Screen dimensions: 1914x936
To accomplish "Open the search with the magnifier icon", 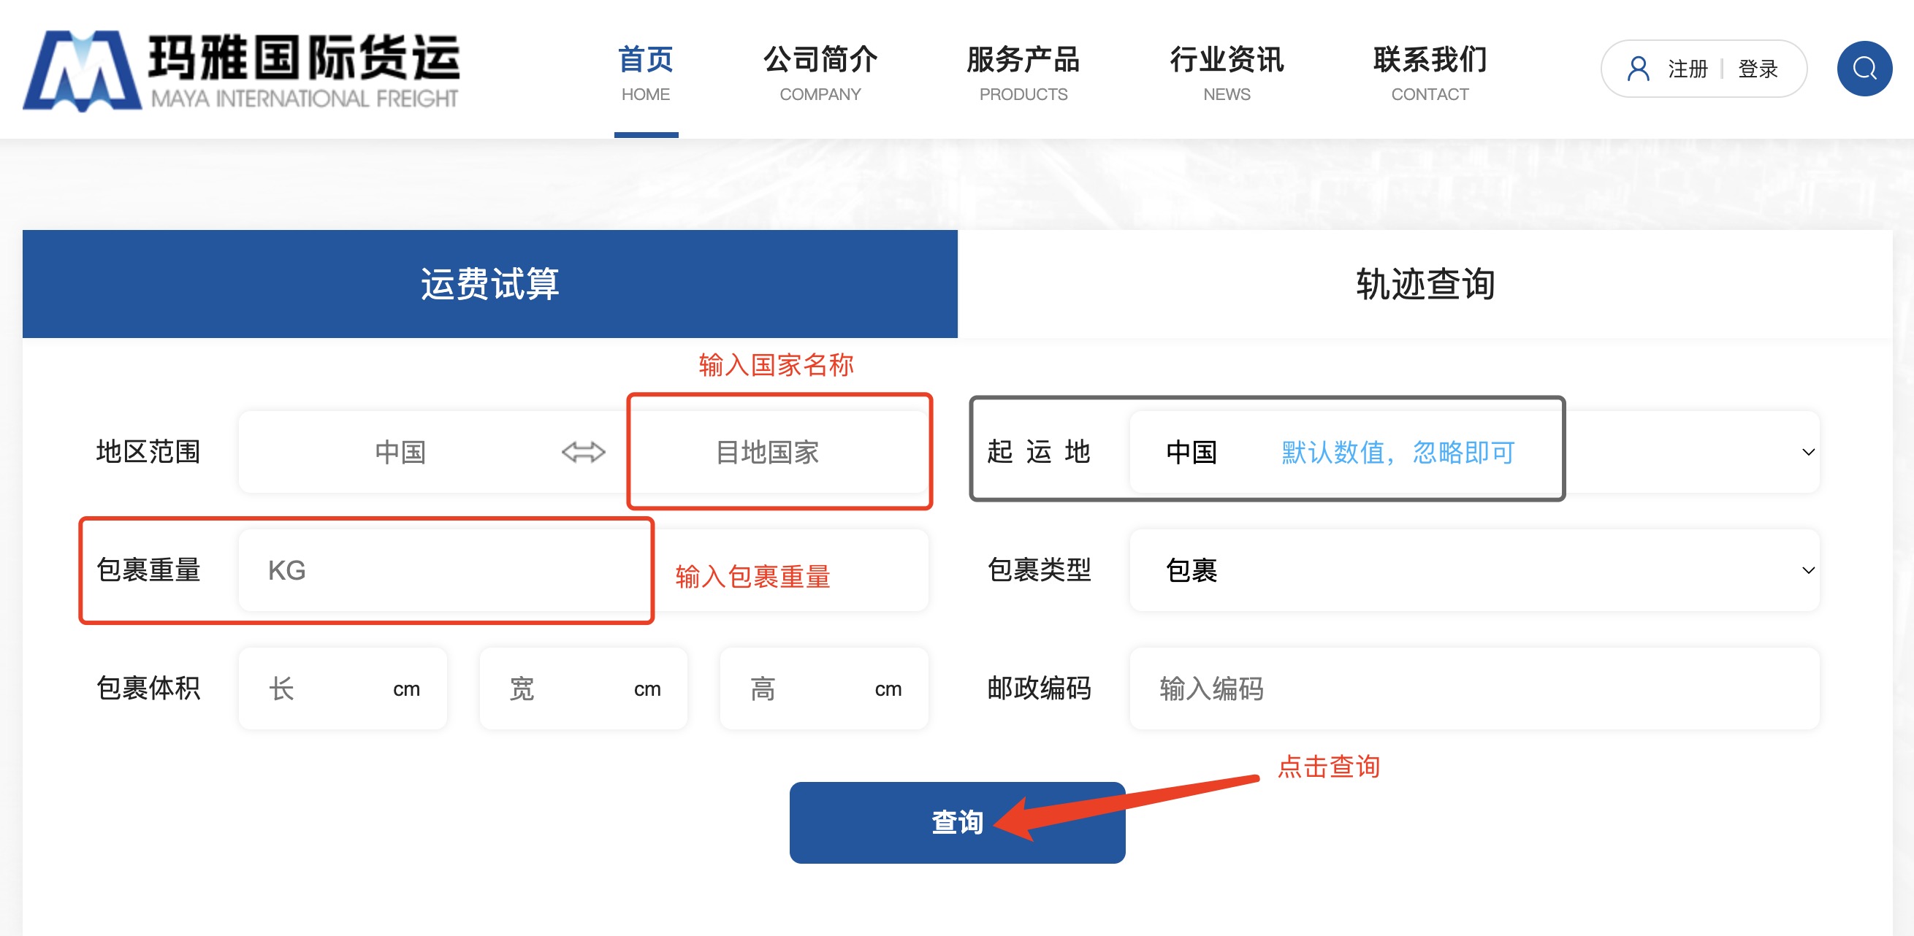I will [x=1864, y=69].
